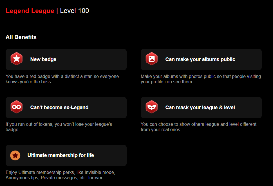Select Can mask your league & level card
This screenshot has width=273, height=186.
click(x=201, y=107)
